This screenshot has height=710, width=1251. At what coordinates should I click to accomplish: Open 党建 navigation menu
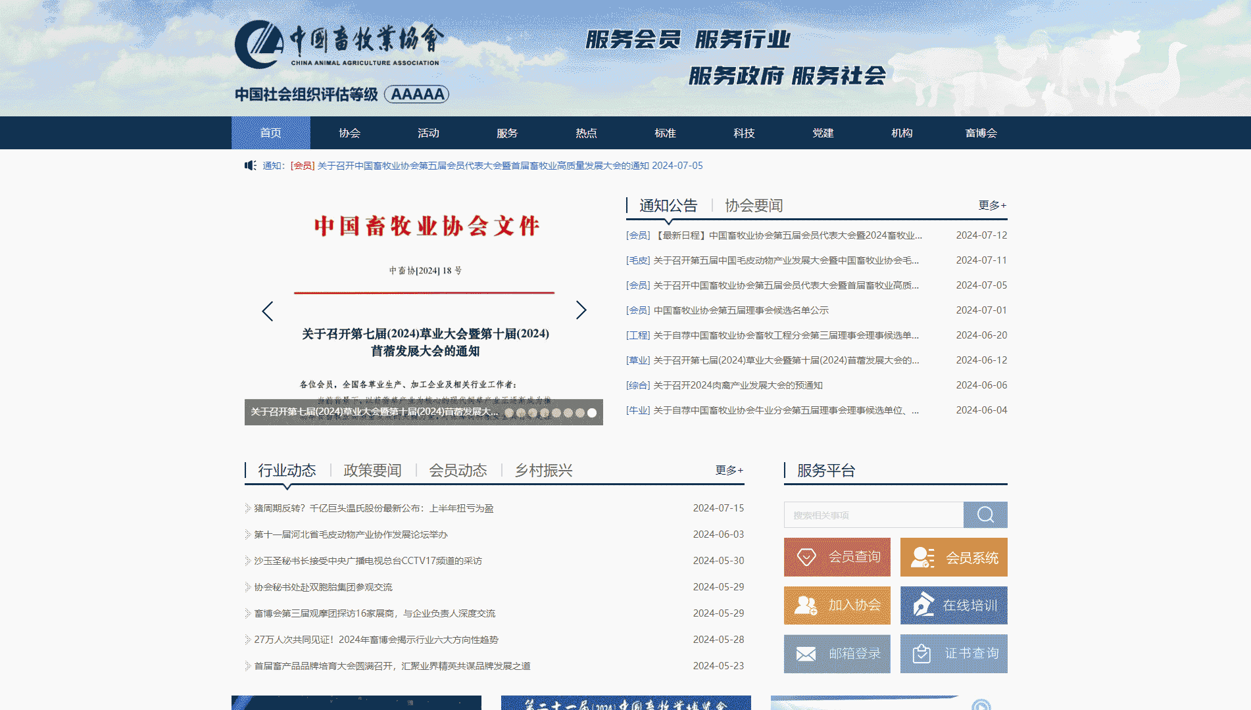coord(823,133)
